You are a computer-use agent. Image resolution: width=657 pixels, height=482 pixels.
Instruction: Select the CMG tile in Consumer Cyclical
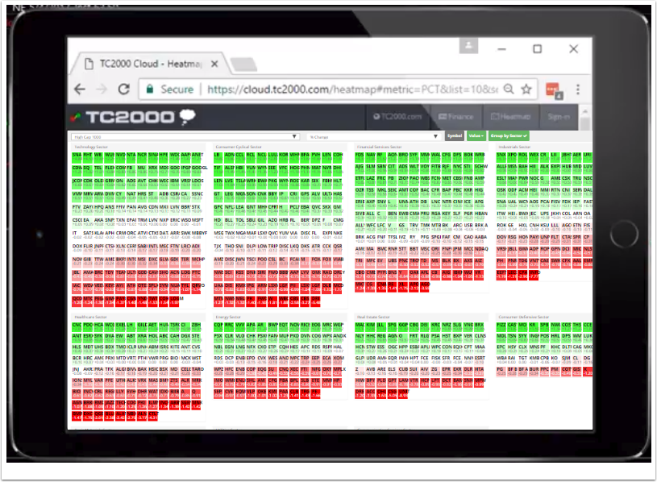click(x=338, y=222)
